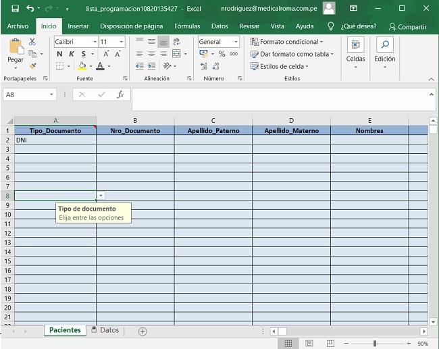
Task: Switch to the Fórmulas ribbon tab
Action: pos(187,26)
